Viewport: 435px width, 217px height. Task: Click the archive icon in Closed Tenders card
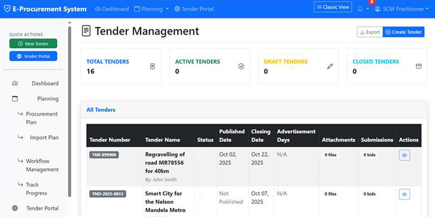[x=419, y=66]
